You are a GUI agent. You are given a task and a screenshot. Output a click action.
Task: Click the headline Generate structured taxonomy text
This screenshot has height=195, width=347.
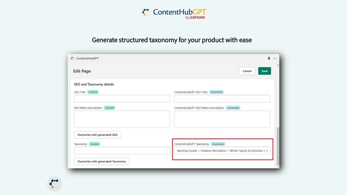pos(172,40)
